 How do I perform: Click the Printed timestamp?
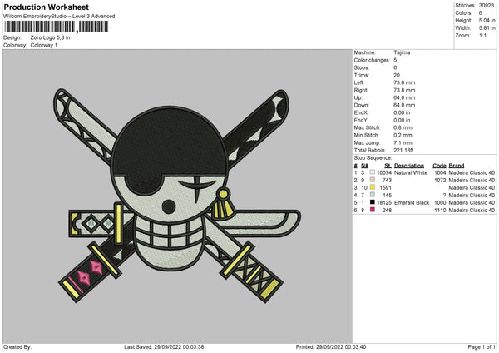(331, 346)
